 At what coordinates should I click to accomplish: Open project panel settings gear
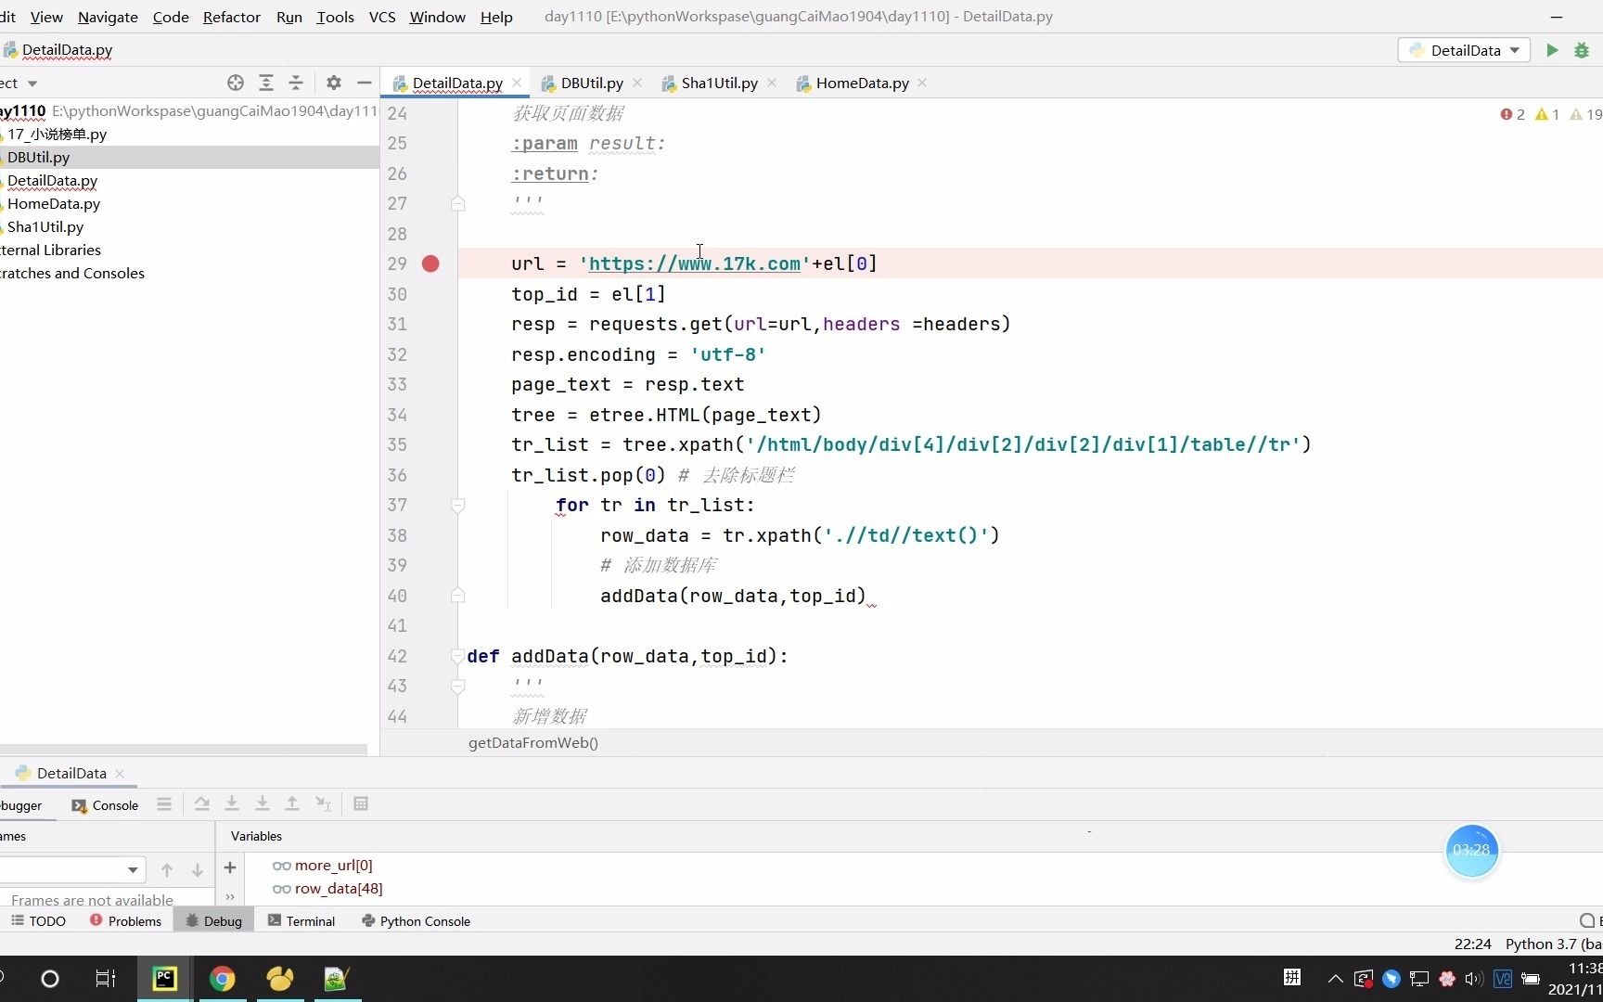tap(334, 83)
